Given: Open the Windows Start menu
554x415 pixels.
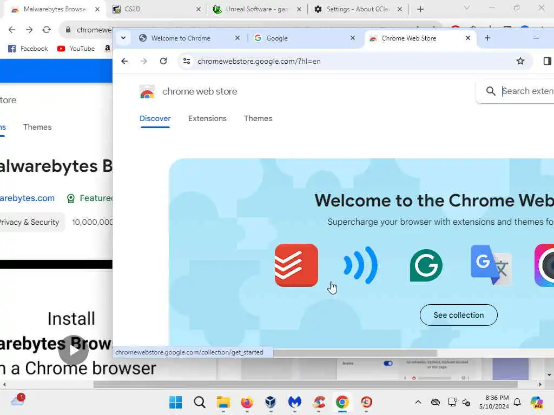Looking at the screenshot, I should point(176,402).
